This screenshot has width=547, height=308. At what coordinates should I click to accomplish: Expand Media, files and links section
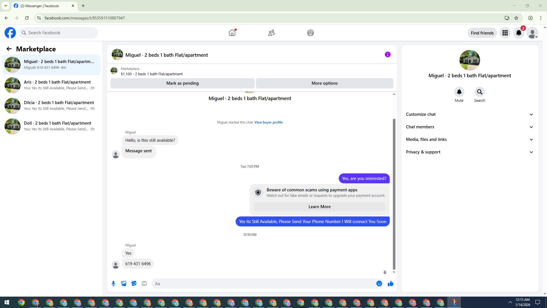point(470,139)
